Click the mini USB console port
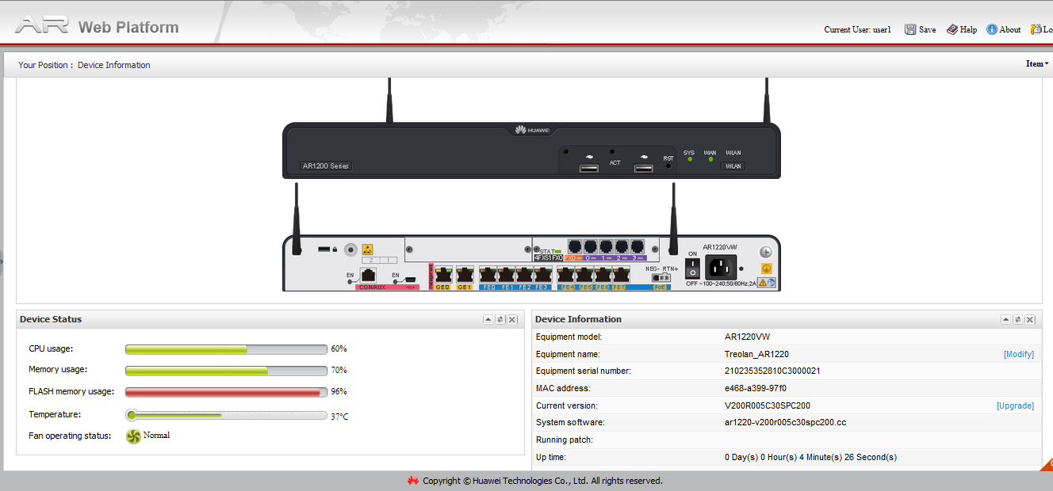This screenshot has height=491, width=1053. click(x=410, y=279)
